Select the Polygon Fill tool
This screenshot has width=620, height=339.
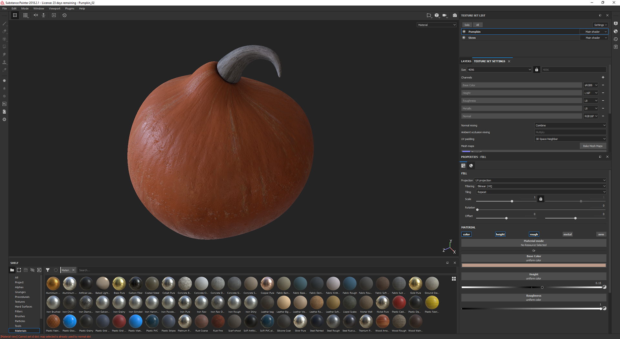coord(5,47)
